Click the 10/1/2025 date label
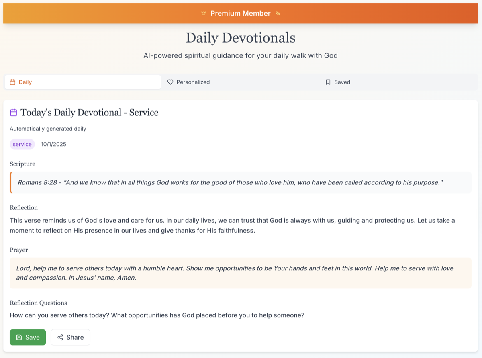Screen dimensions: 482x358 53,144
